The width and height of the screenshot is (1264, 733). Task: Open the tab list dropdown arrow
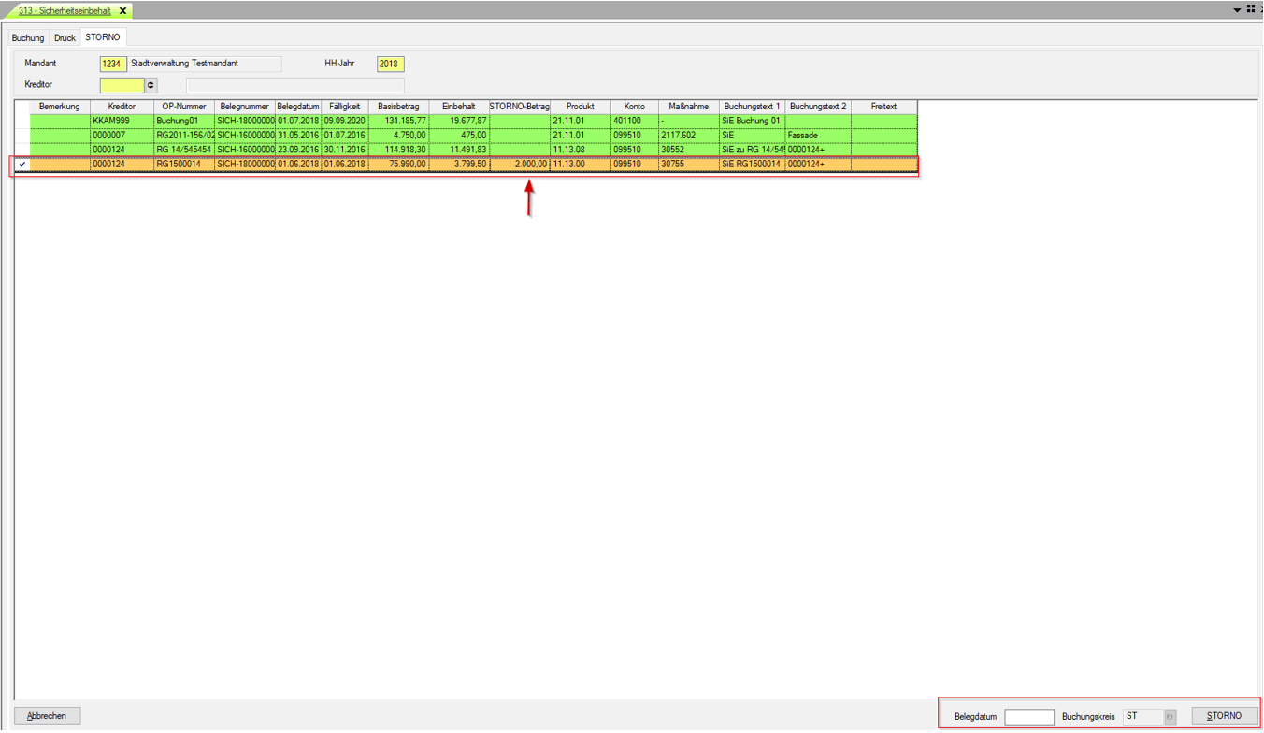(1237, 10)
